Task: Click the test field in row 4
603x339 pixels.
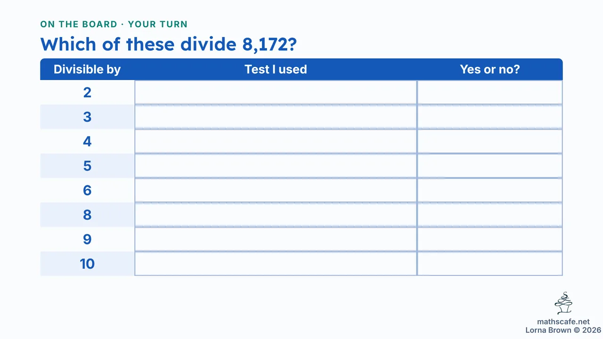Action: pos(276,141)
